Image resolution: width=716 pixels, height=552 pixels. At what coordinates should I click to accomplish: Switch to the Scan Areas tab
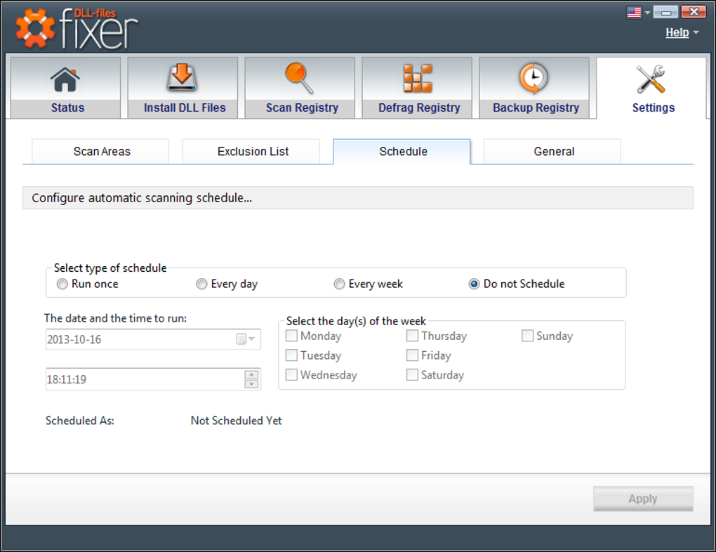tap(102, 152)
